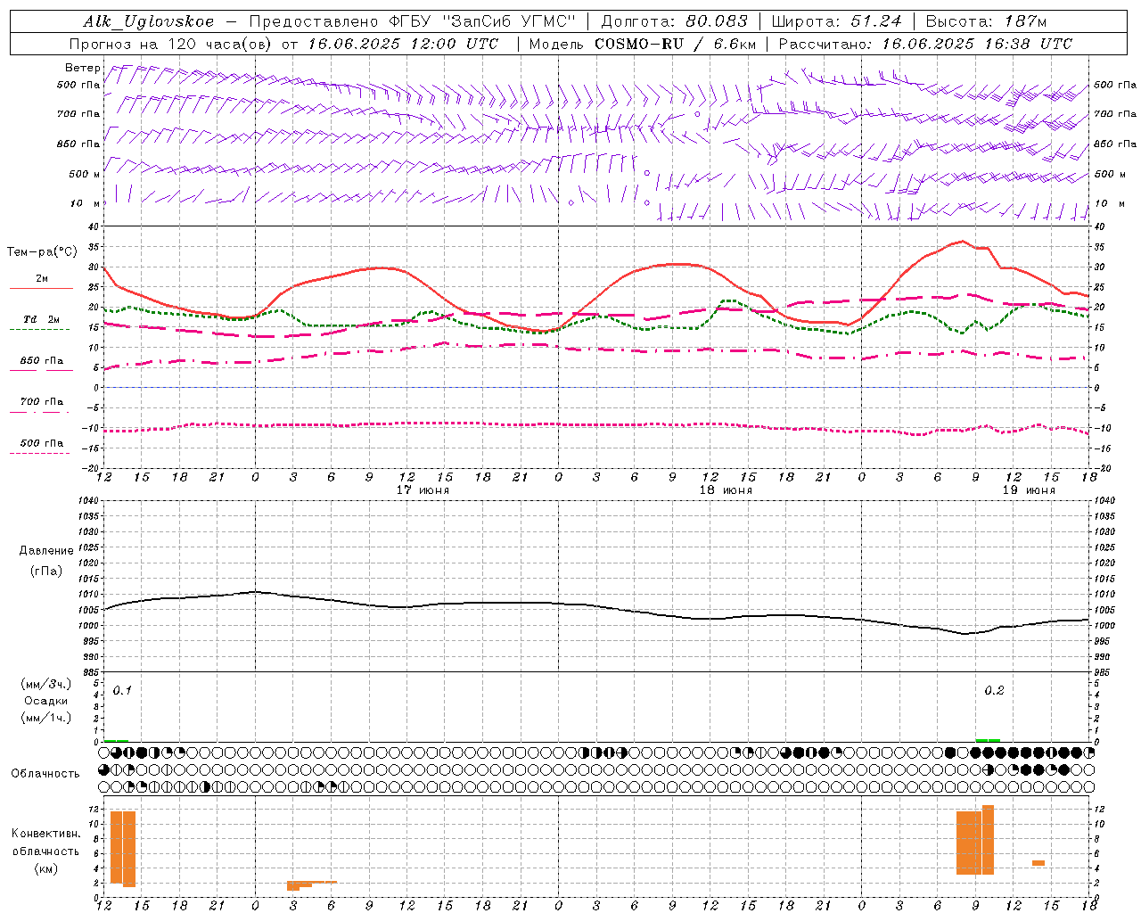Select the 'Долгота: 80.083' header field
Screen dimensions: 1141x913
point(676,21)
